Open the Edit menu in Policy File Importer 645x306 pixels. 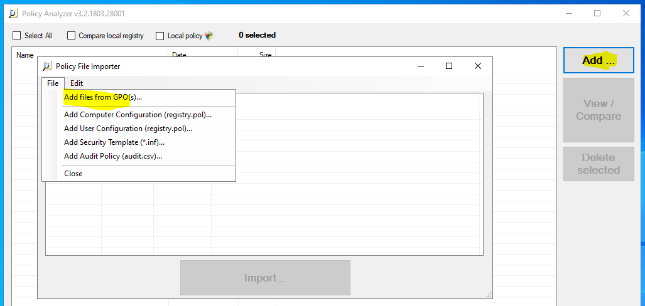tap(77, 83)
